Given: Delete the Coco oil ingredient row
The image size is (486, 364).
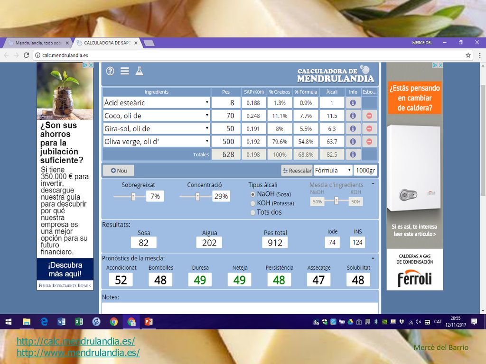Looking at the screenshot, I should point(369,116).
